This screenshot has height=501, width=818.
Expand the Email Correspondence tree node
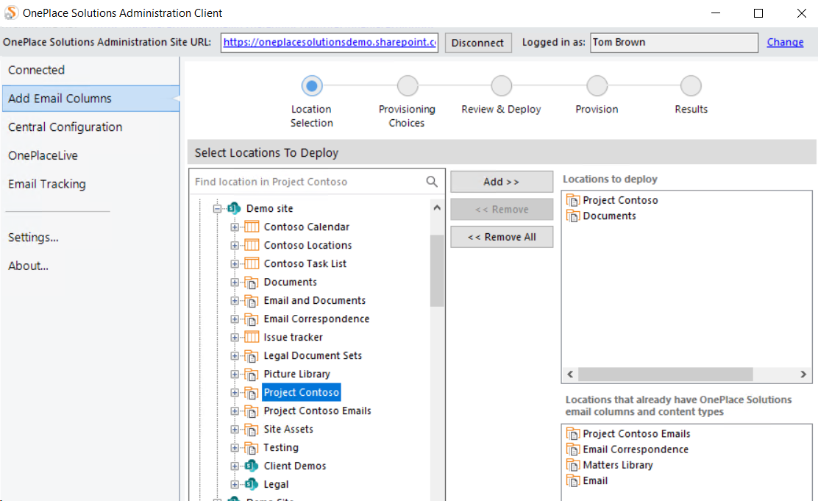pos(235,319)
